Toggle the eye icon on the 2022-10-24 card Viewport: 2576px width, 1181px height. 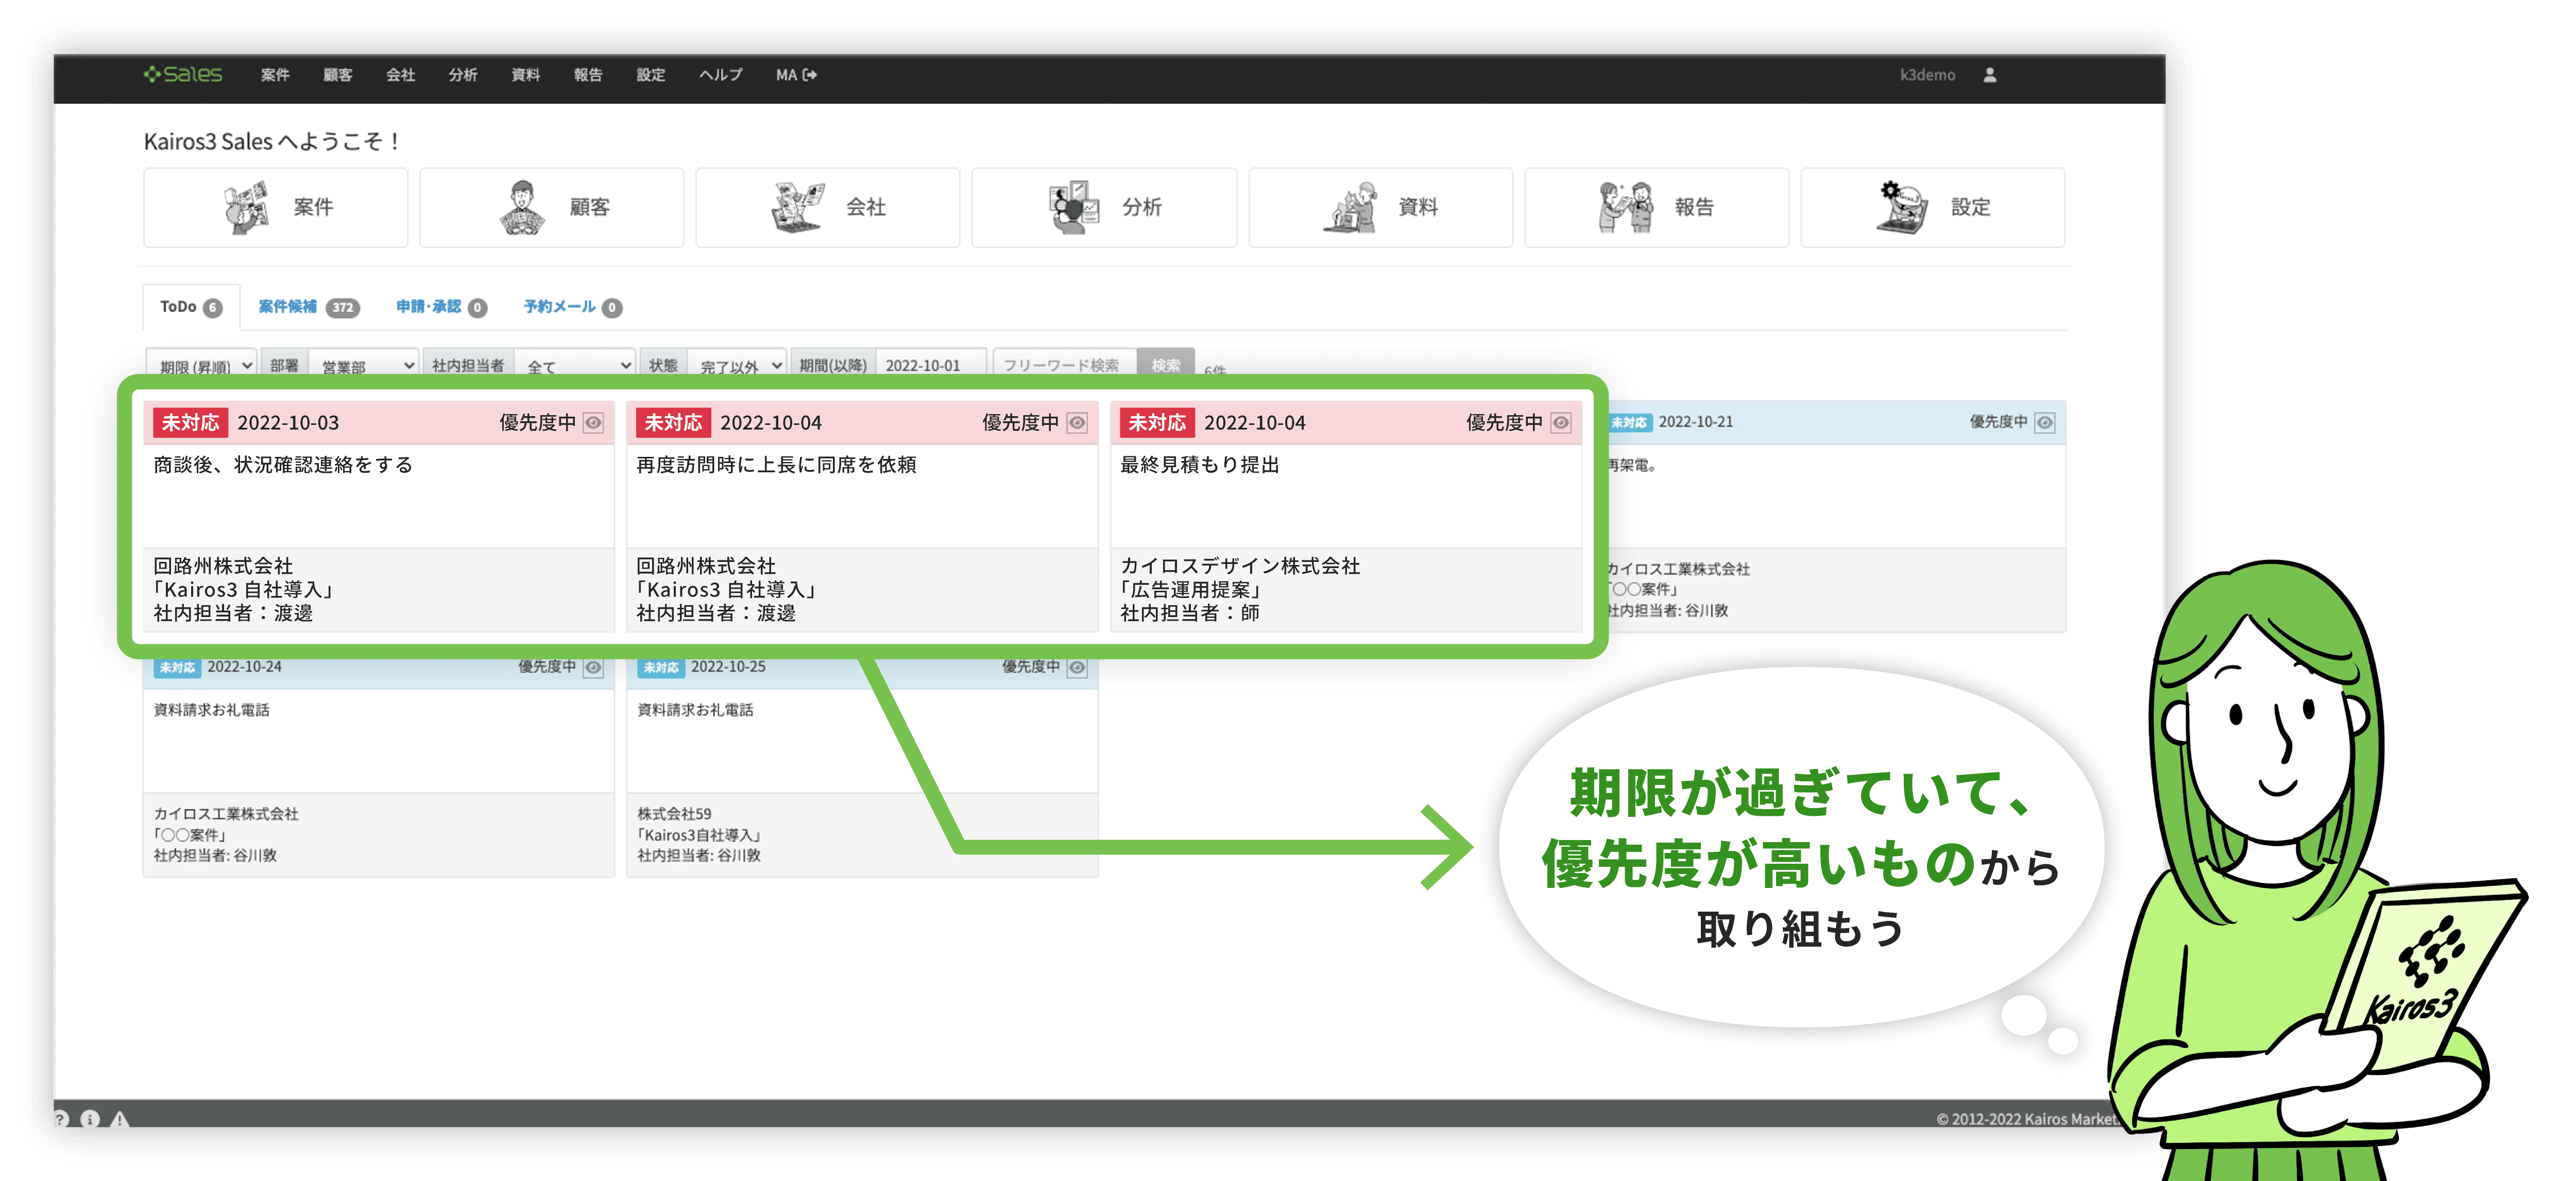[593, 667]
